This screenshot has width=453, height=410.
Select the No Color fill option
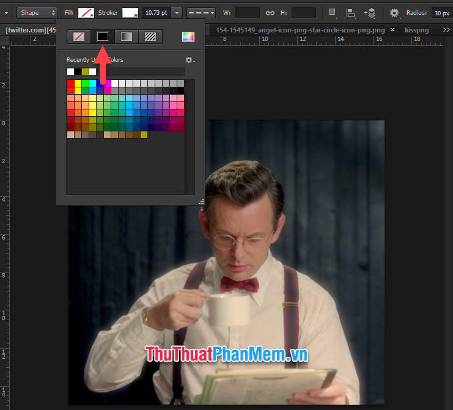click(x=79, y=37)
